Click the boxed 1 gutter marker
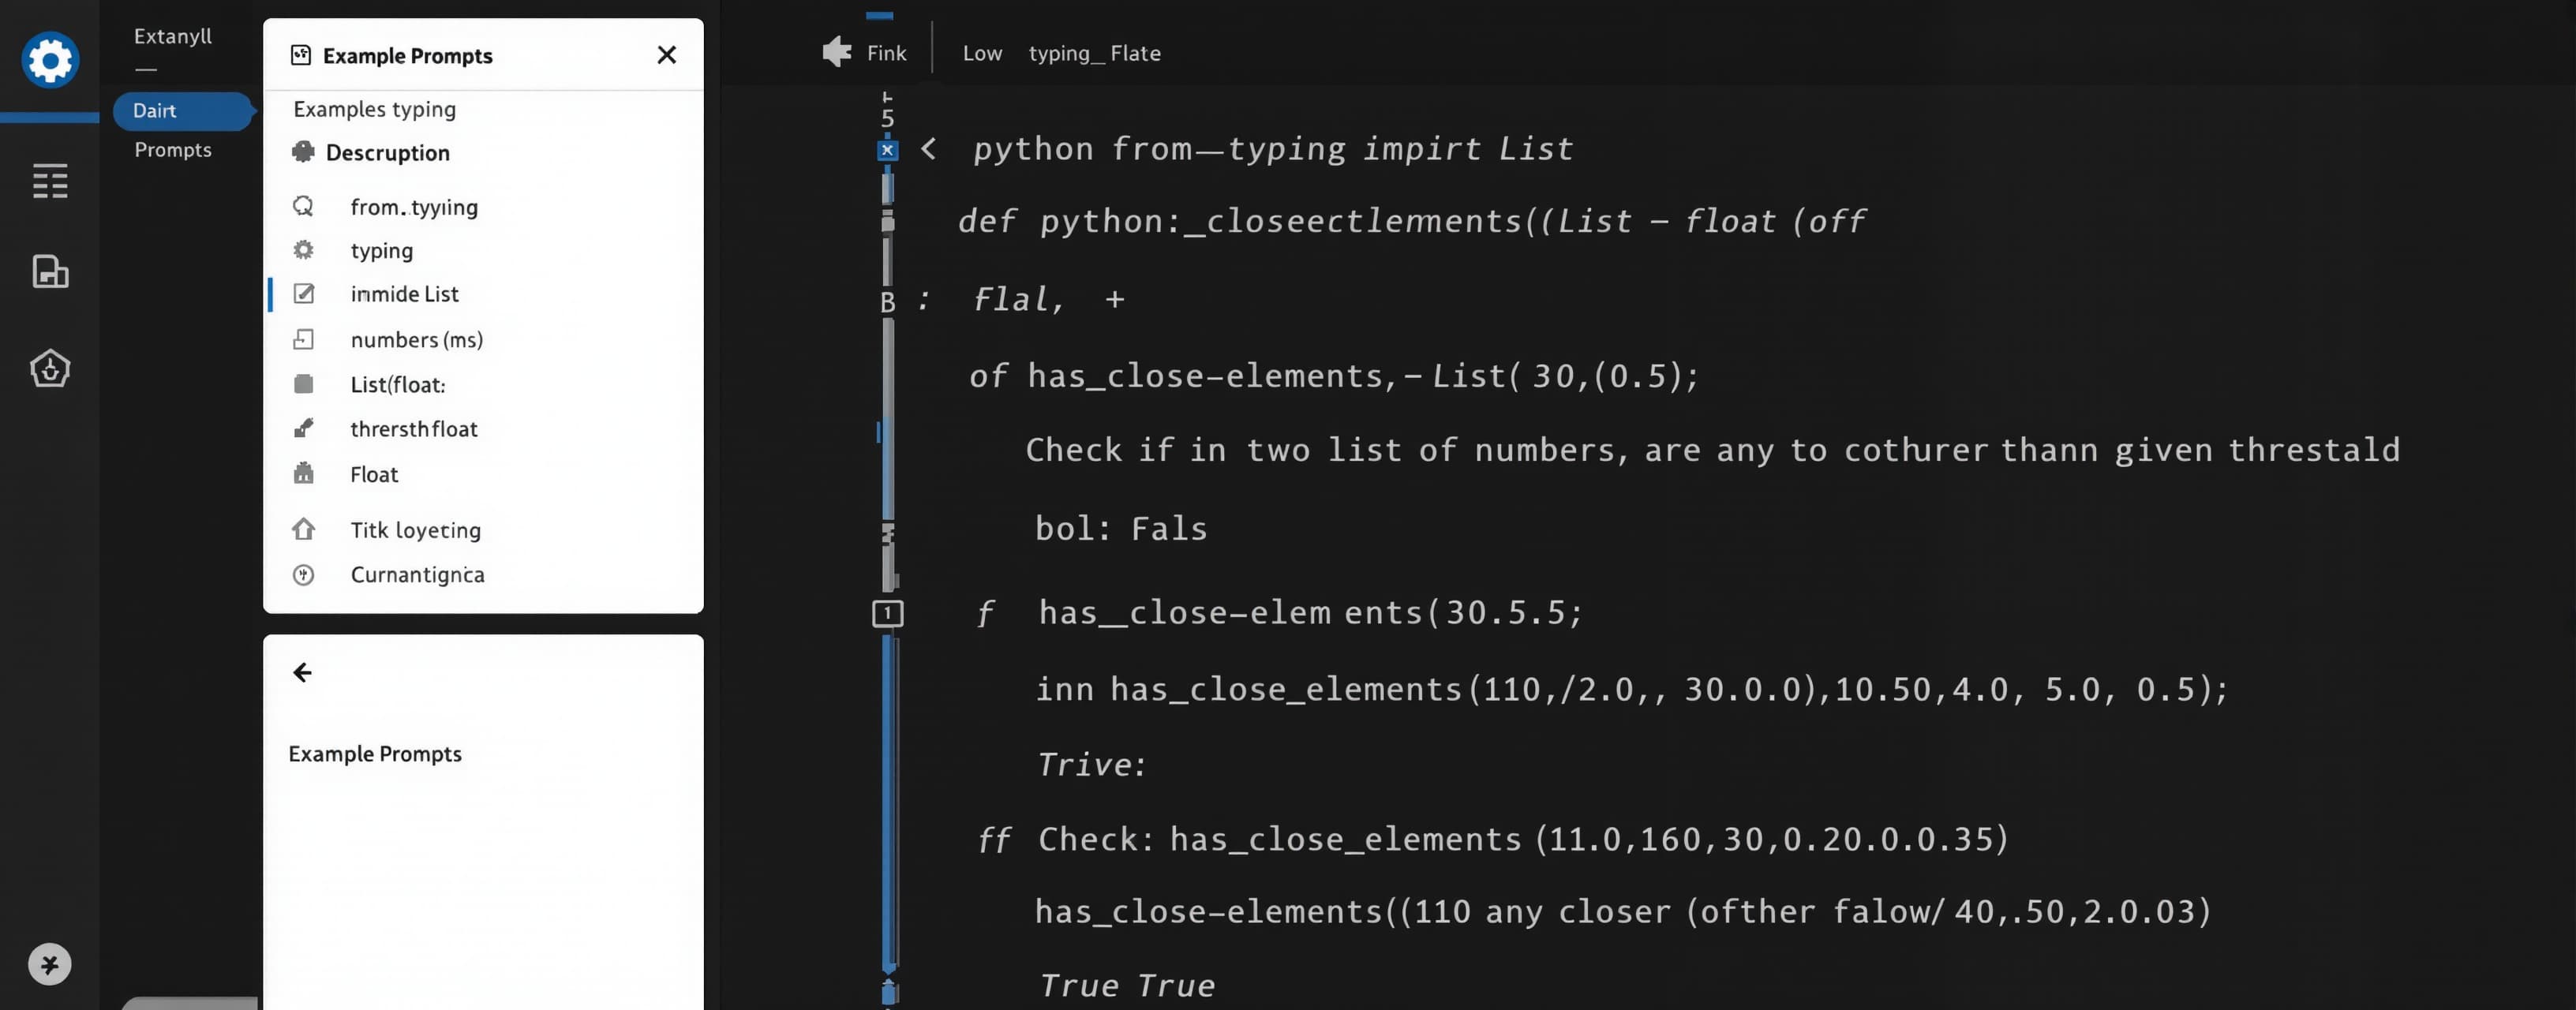2576x1010 pixels. tap(887, 613)
